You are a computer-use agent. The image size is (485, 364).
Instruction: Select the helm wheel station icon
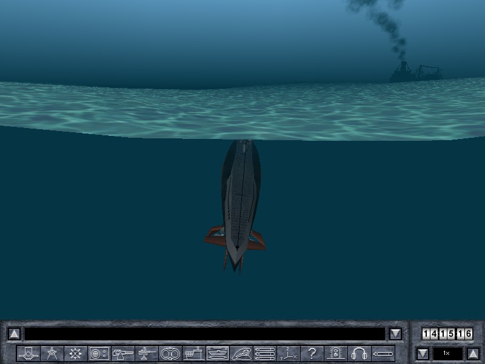click(75, 354)
